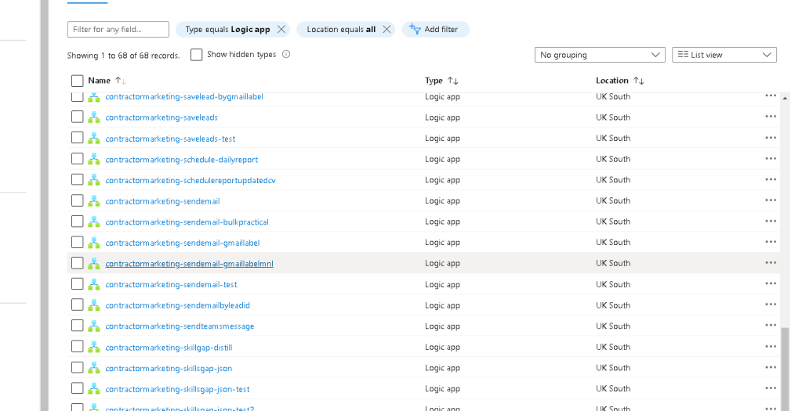Open the List view dropdown
802x411 pixels.
pyautogui.click(x=724, y=55)
